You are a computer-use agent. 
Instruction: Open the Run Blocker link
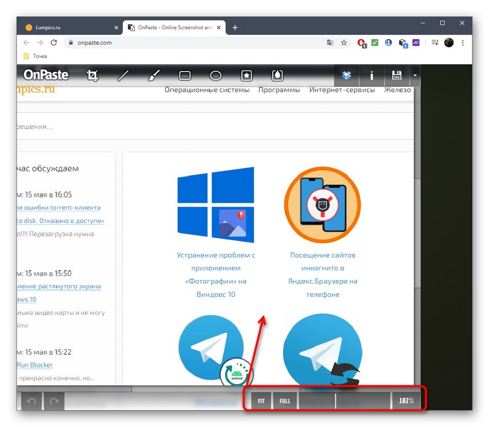[x=34, y=365]
